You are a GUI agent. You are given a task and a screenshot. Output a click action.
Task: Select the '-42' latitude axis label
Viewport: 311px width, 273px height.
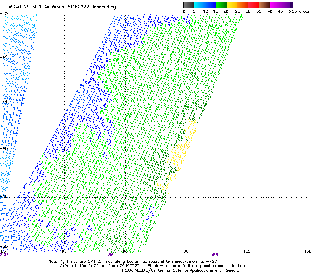tap(4, 57)
